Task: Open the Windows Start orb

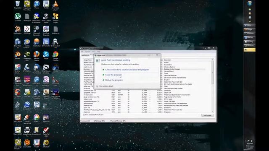Action: click(x=250, y=3)
